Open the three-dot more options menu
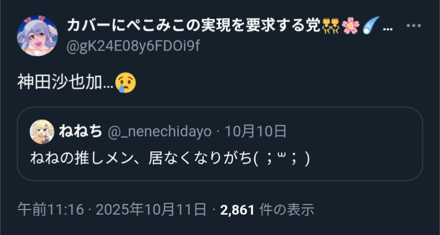 (x=414, y=25)
